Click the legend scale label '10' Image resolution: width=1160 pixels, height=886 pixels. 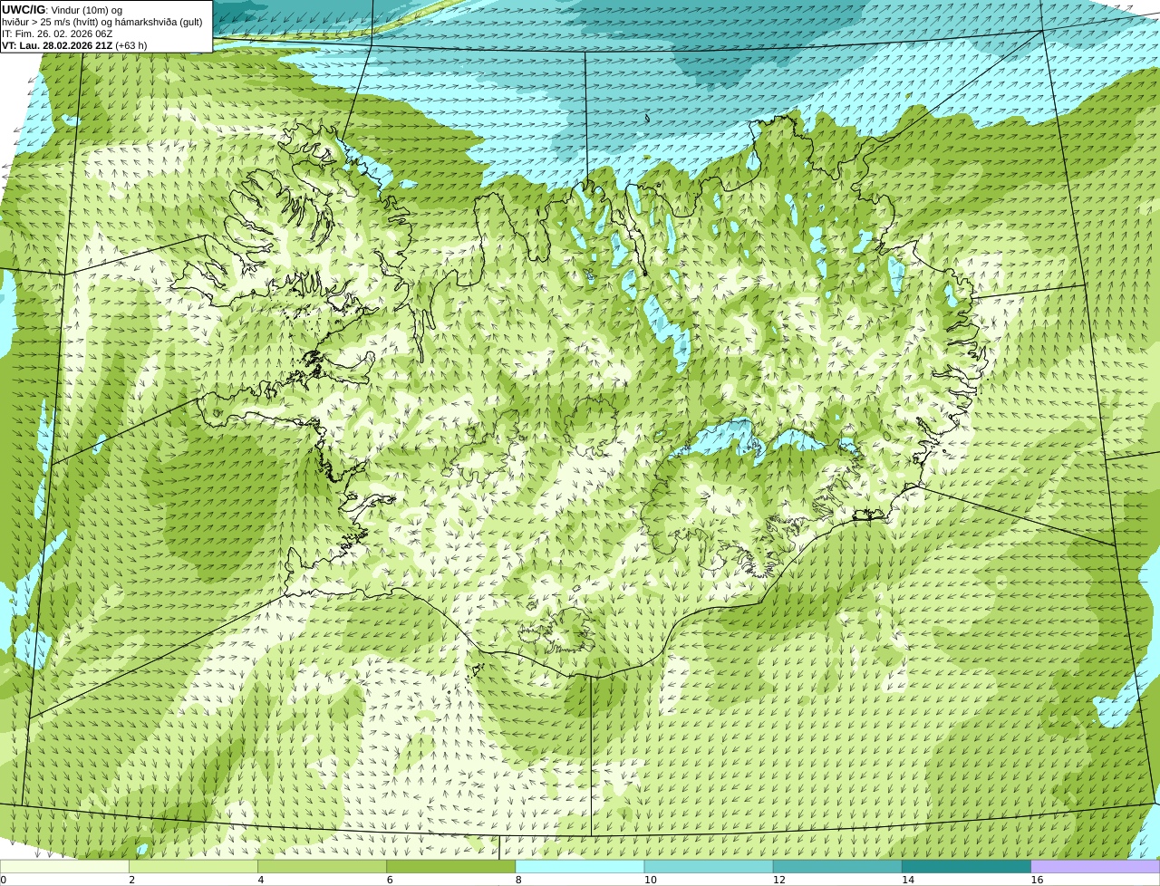click(650, 880)
